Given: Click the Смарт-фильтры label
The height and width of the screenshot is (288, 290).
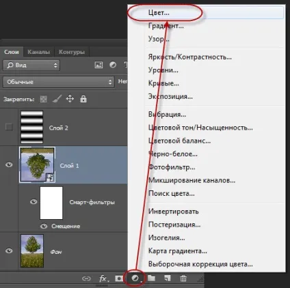Looking at the screenshot, I should (92, 202).
